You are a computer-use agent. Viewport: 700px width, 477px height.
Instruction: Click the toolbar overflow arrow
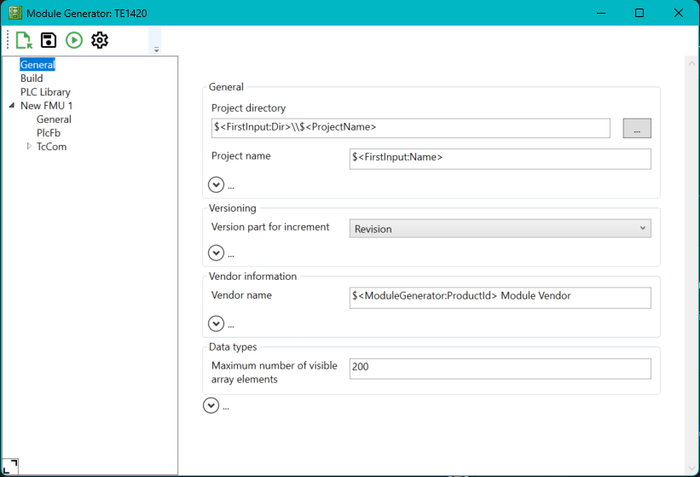pyautogui.click(x=156, y=49)
